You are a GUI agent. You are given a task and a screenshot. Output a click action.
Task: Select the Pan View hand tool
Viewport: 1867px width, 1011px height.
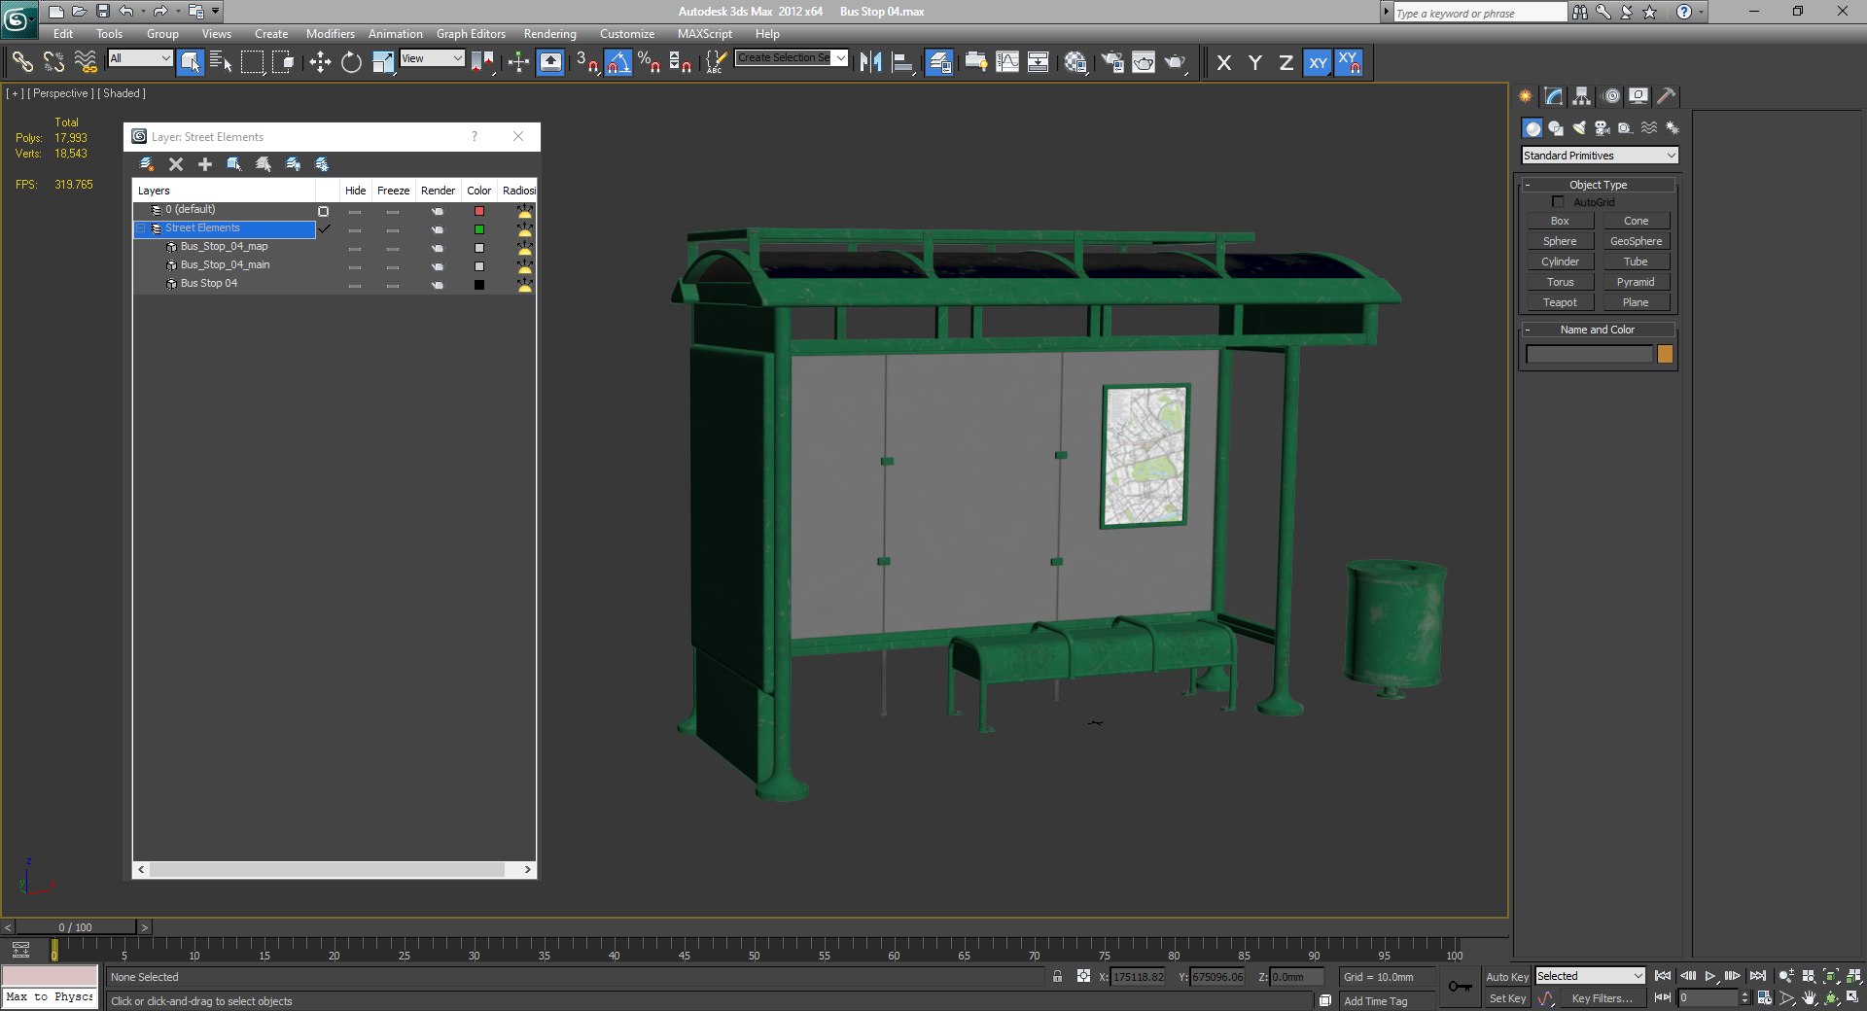[x=1809, y=997]
